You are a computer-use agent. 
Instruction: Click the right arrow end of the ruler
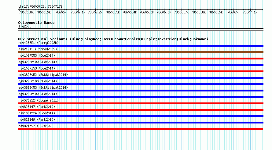[263, 9]
